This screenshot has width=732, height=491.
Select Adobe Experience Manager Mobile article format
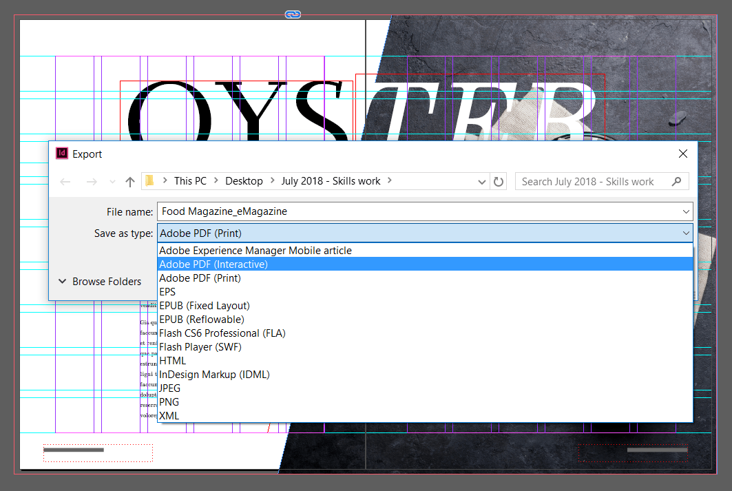pyautogui.click(x=425, y=251)
